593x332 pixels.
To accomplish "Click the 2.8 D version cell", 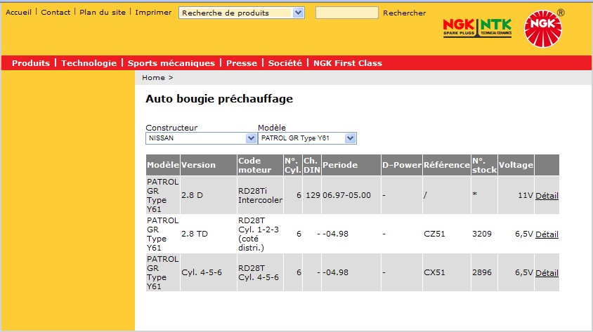I will click(x=209, y=195).
